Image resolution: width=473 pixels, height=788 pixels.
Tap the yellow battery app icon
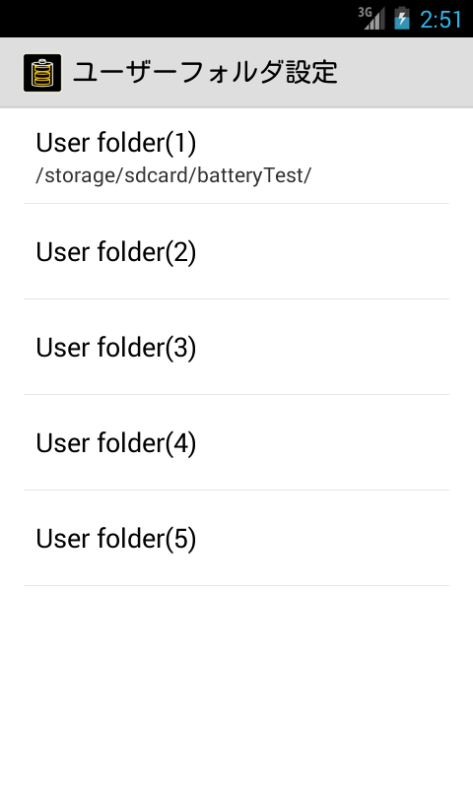click(x=42, y=73)
